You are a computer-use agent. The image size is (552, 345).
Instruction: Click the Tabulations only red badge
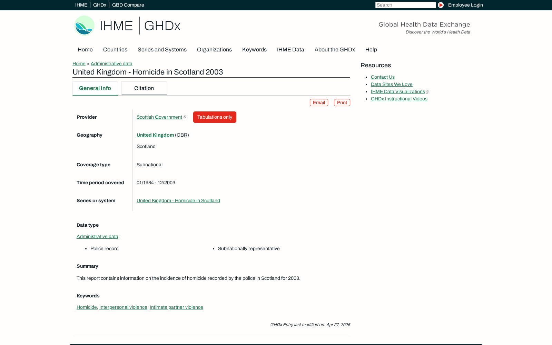215,117
